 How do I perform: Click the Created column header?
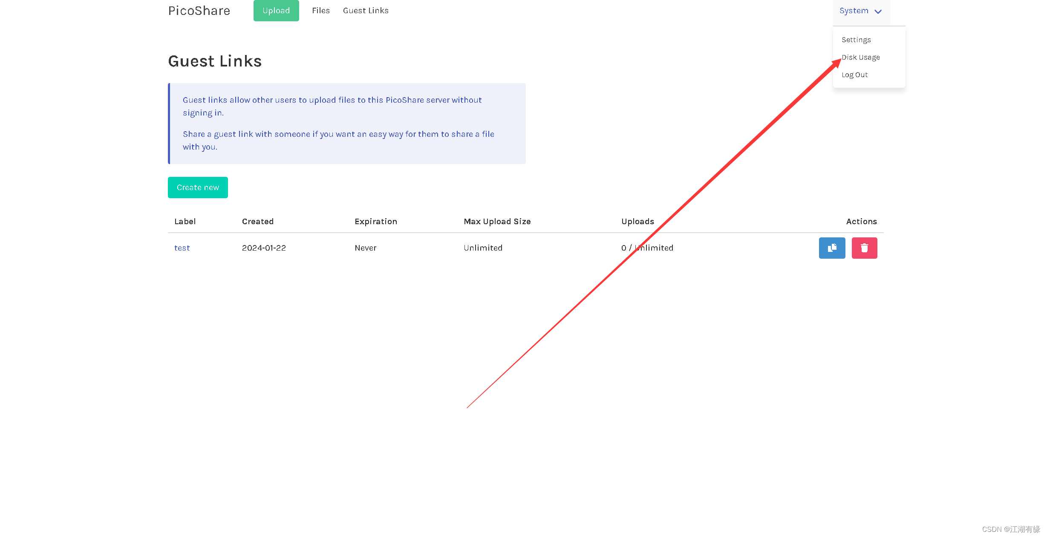click(x=257, y=221)
